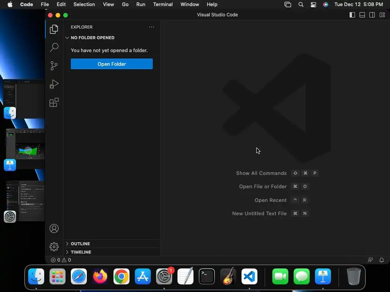The width and height of the screenshot is (390, 292).
Task: Open Launchpad from the Dock
Action: [x=58, y=276]
